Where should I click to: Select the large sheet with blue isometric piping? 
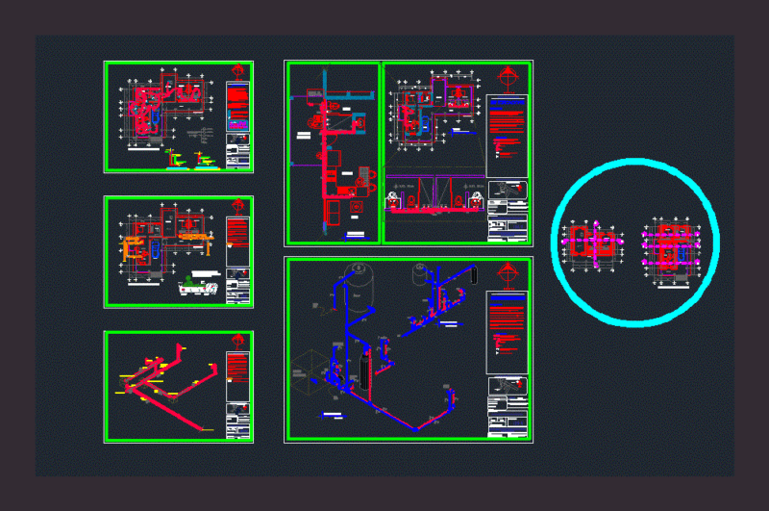tap(409, 349)
